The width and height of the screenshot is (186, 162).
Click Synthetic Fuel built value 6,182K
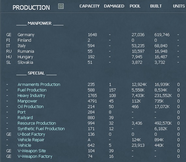(x=161, y=129)
